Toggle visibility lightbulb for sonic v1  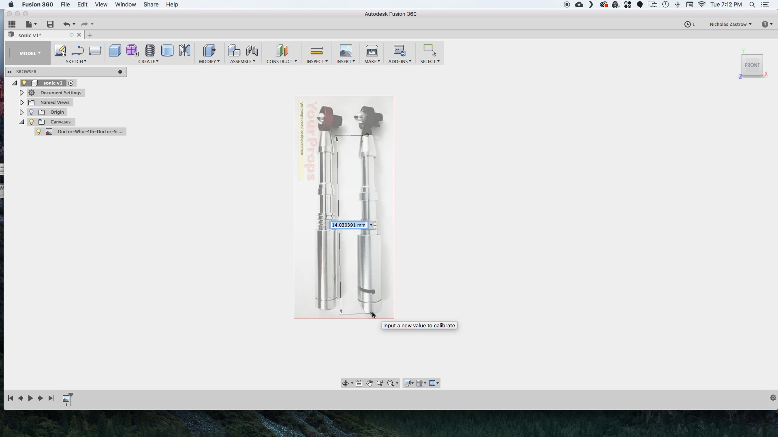coord(24,83)
